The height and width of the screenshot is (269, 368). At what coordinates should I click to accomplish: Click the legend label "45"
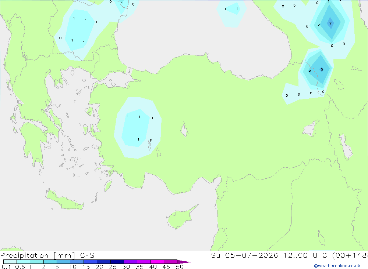[x=166, y=267]
